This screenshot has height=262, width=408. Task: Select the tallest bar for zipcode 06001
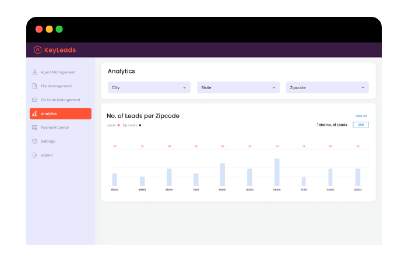tap(277, 172)
